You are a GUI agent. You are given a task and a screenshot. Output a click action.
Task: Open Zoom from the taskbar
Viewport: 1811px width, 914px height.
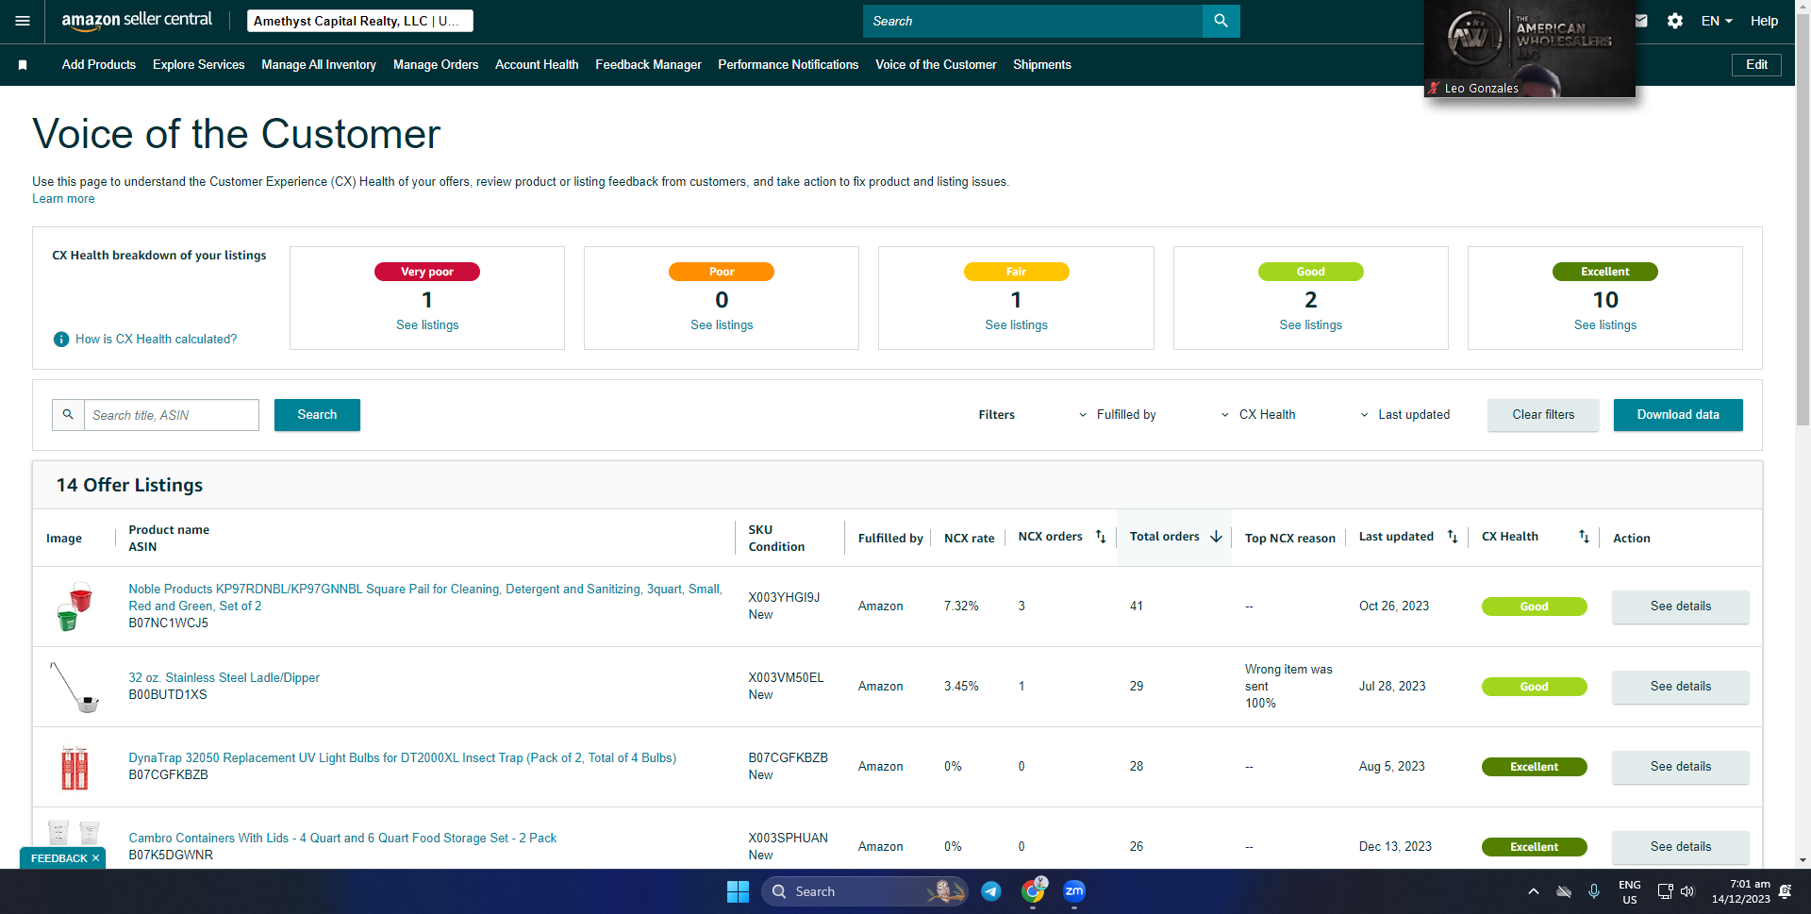click(x=1074, y=891)
